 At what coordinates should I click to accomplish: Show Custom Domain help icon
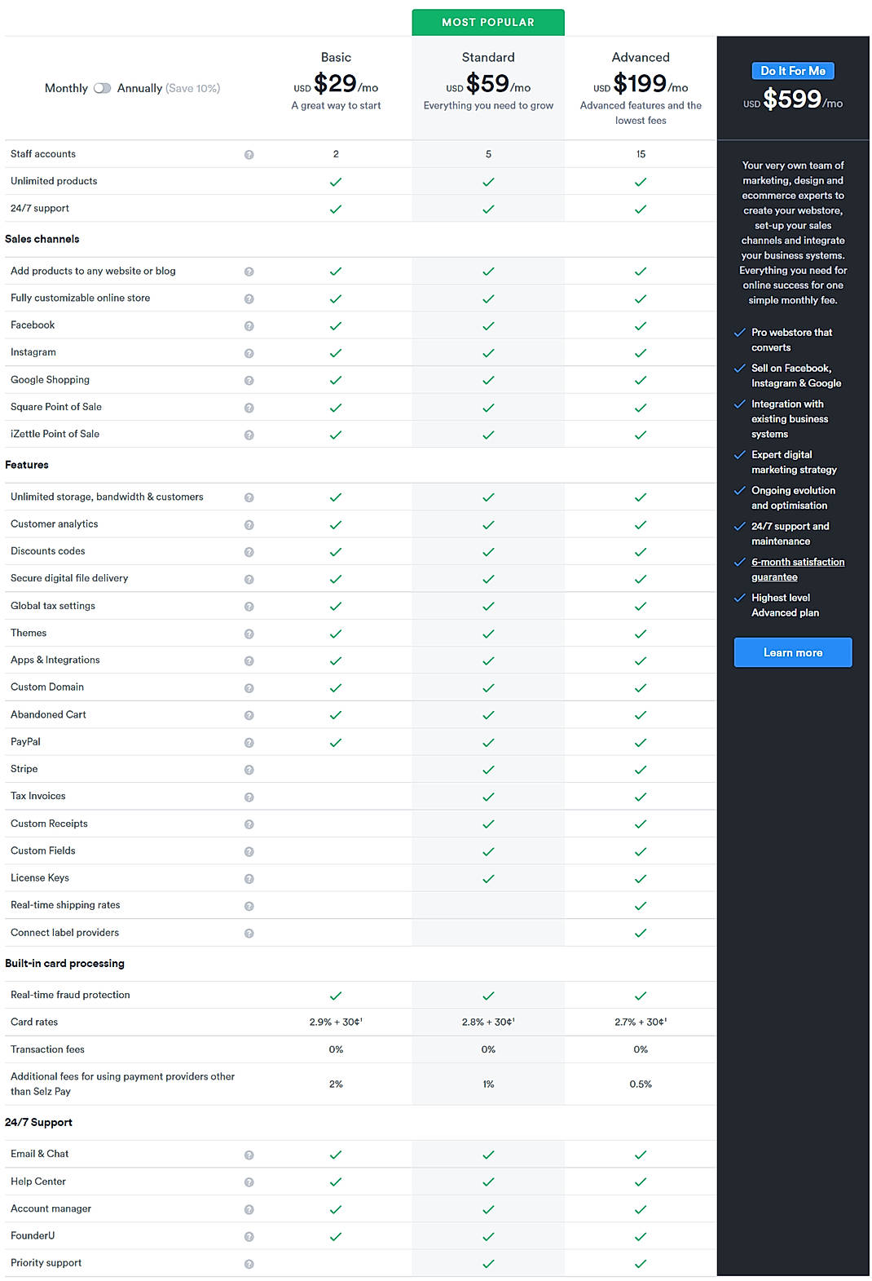click(x=249, y=688)
